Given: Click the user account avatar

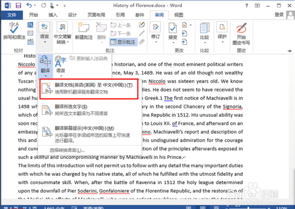Looking at the screenshot, I should coord(290,15).
